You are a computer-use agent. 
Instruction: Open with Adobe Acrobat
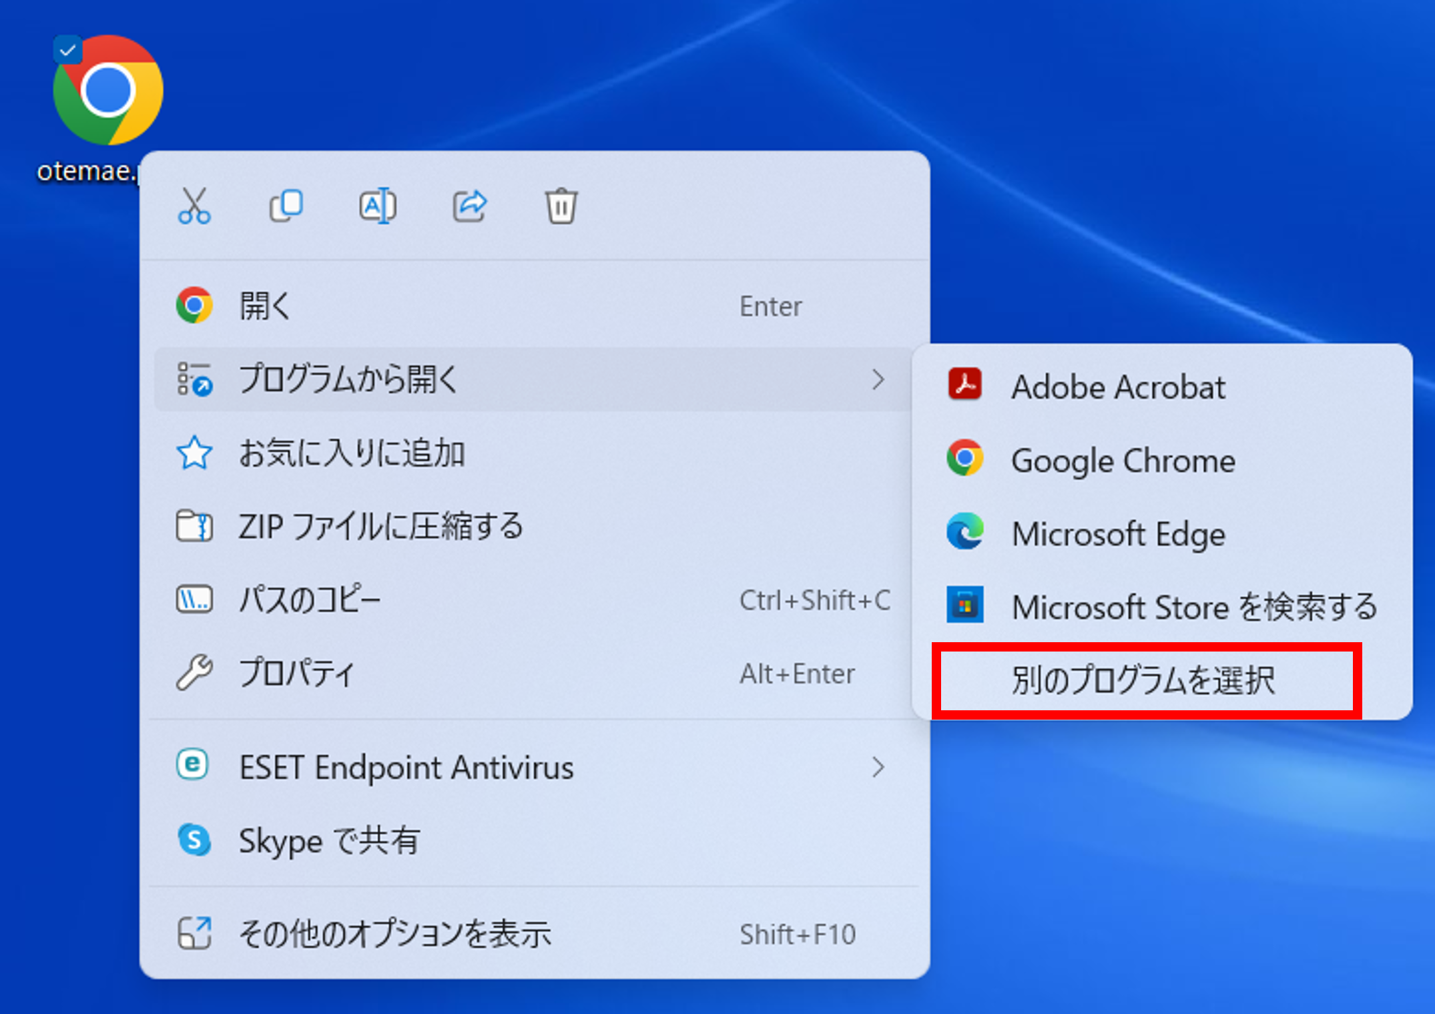[1161, 387]
